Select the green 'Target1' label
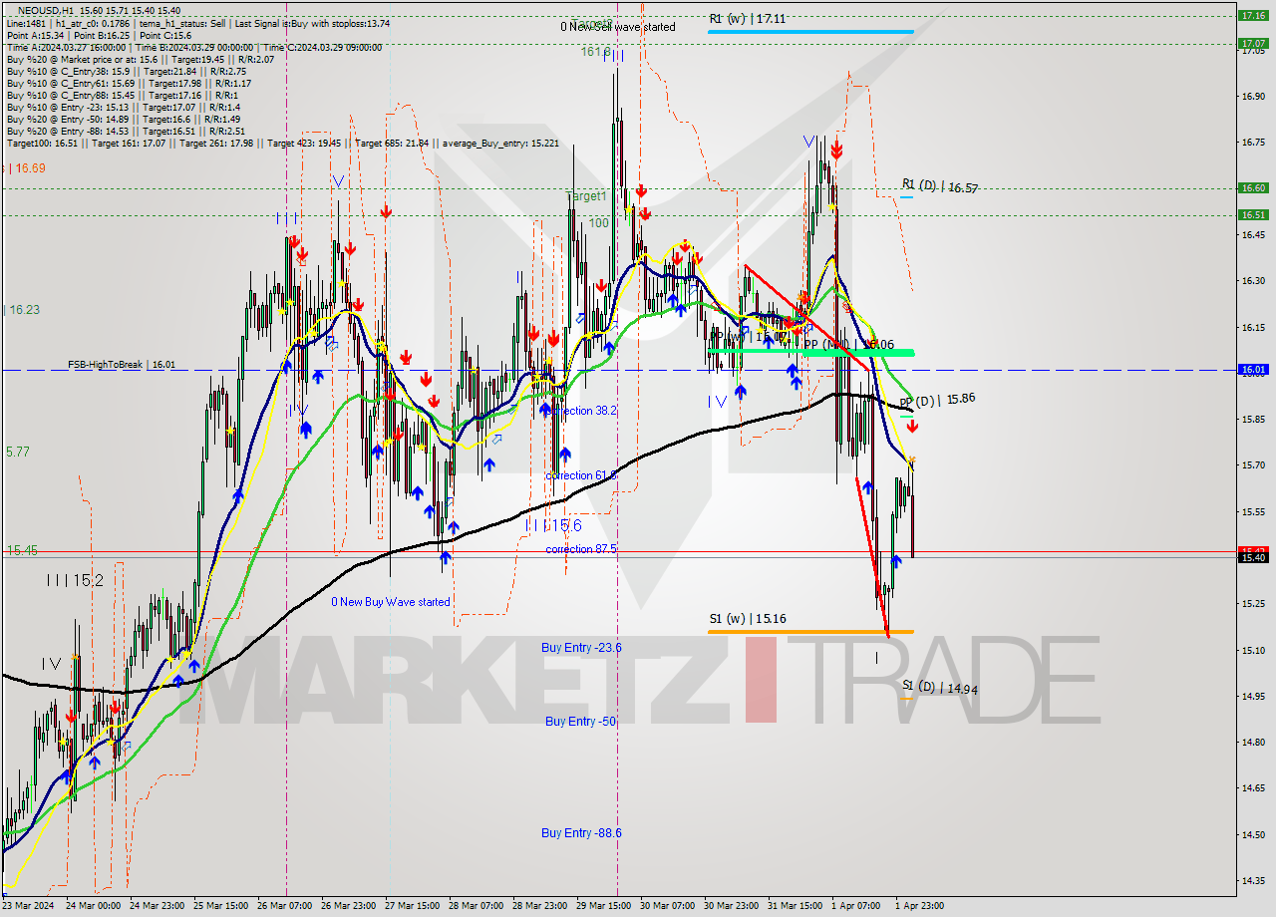 (586, 196)
